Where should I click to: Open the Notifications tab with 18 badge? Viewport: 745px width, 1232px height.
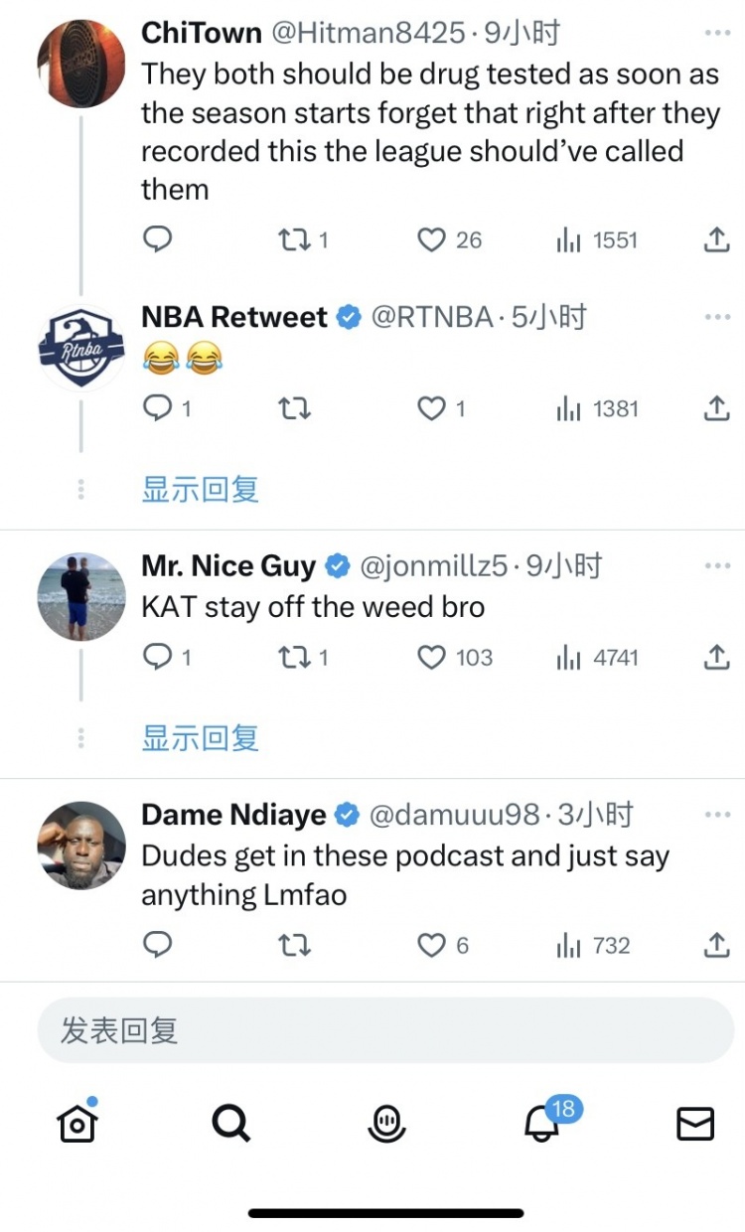point(542,1124)
